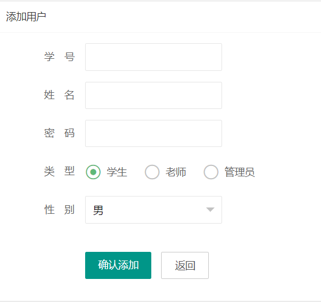
Task: Click the 学生 option text label
Action: tap(117, 172)
